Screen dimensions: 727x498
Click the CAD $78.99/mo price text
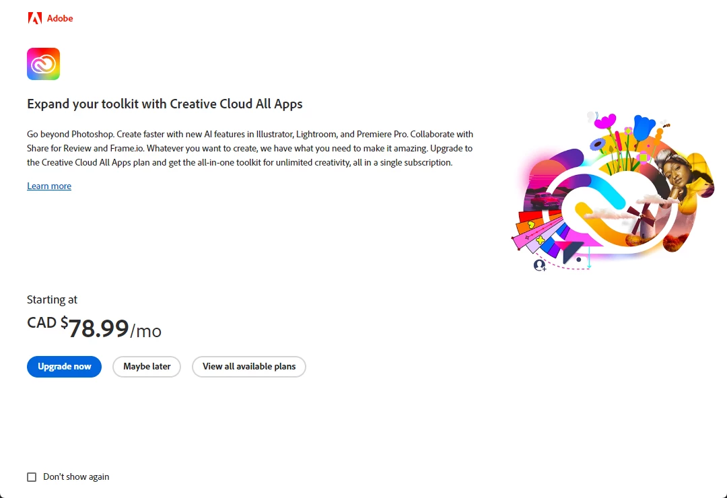(x=94, y=327)
